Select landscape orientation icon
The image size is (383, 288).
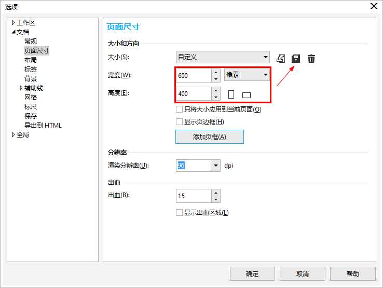pos(247,95)
